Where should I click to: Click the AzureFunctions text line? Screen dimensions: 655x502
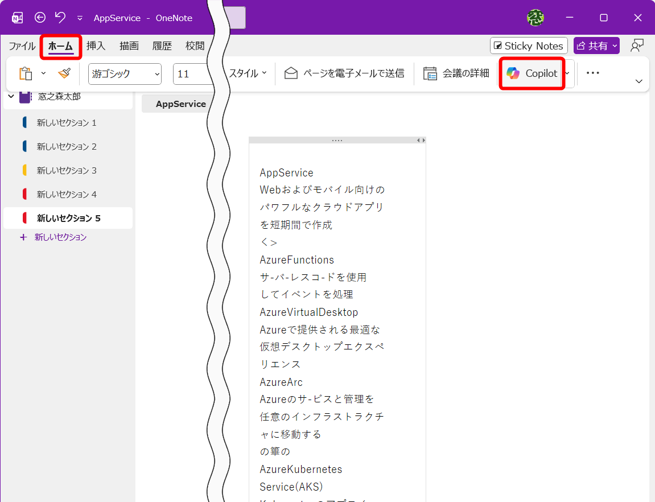(297, 260)
